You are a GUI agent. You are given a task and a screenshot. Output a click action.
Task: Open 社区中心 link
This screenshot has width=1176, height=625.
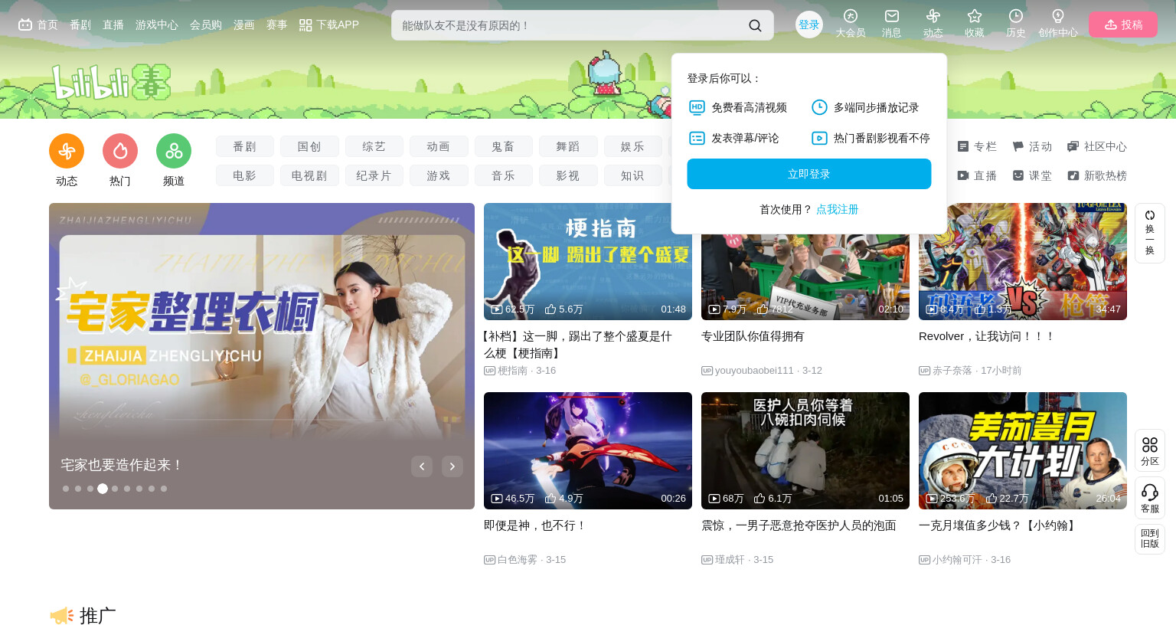point(1097,146)
